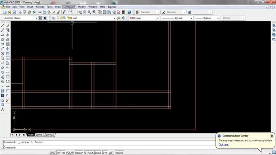Select the Polyline tool
This screenshot has width=276, height=155.
[3, 35]
